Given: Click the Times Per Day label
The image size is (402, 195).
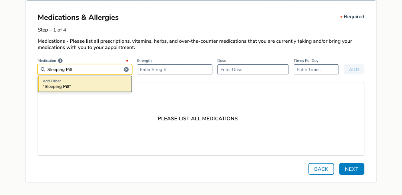Looking at the screenshot, I should (306, 61).
